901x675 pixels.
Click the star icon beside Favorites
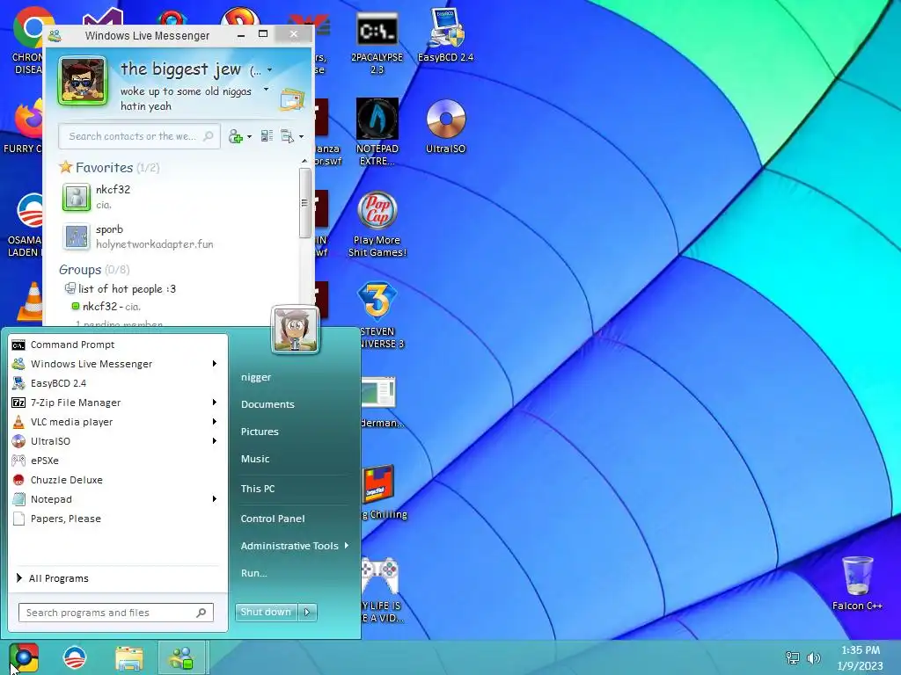click(65, 167)
